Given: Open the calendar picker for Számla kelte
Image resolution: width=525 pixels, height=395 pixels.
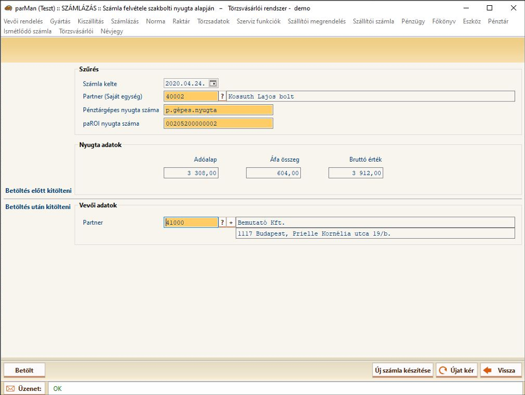Looking at the screenshot, I should point(213,83).
